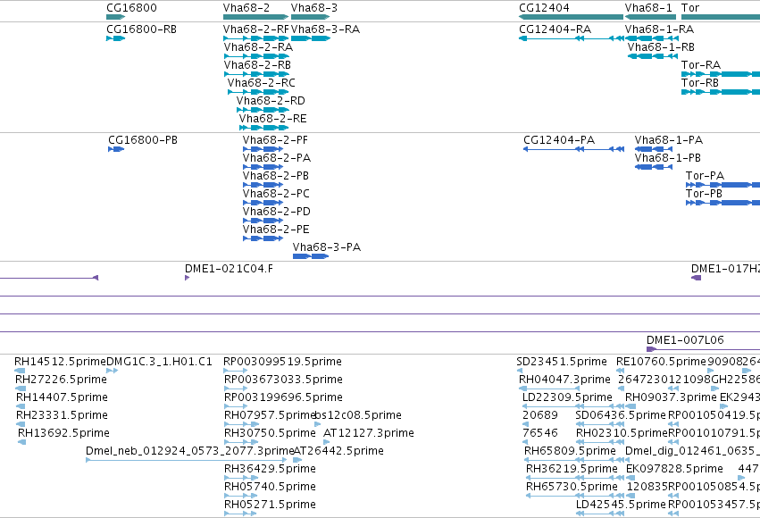
Task: Select protein Vha68-1-PB
Action: (668, 158)
